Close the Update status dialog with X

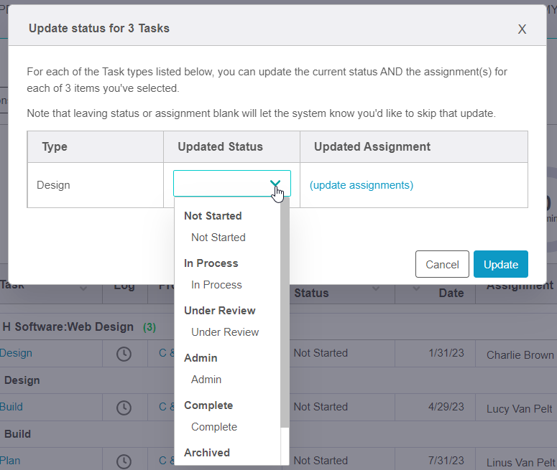522,29
